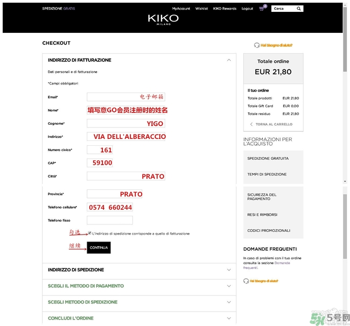Click the Nome input field
Image resolution: width=350 pixels, height=326 pixels.
point(126,110)
